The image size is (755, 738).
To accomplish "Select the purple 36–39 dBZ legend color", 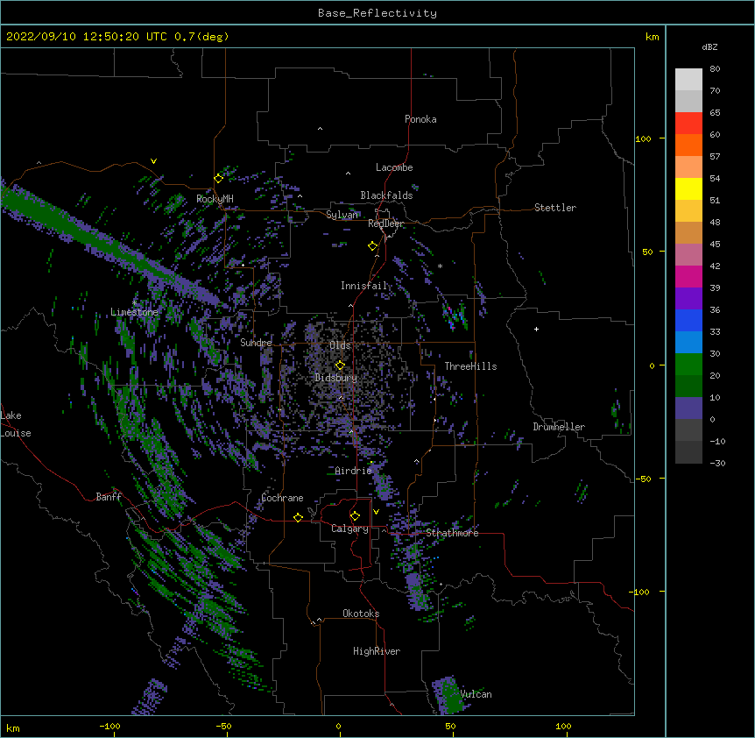I will tap(688, 299).
